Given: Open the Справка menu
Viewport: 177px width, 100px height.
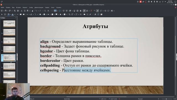Looking at the screenshot, I should (59, 7).
